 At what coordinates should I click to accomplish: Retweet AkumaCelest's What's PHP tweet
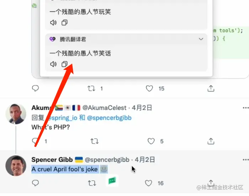point(95,141)
